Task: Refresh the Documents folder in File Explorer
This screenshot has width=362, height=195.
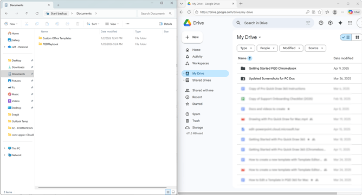Action: point(37,14)
